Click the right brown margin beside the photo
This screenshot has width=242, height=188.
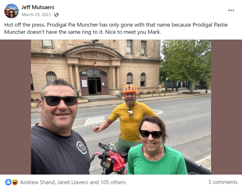[x=226, y=107]
